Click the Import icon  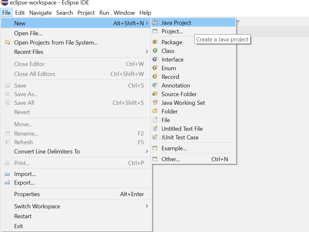pyautogui.click(x=7, y=174)
